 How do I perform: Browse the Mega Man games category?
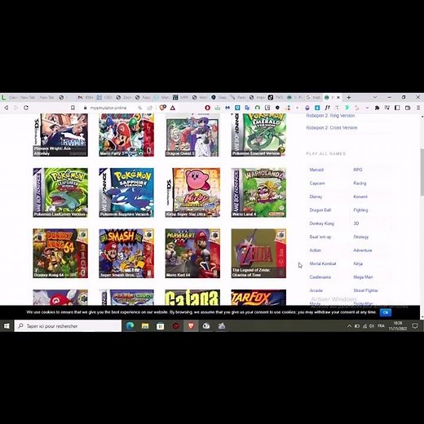pos(363,277)
